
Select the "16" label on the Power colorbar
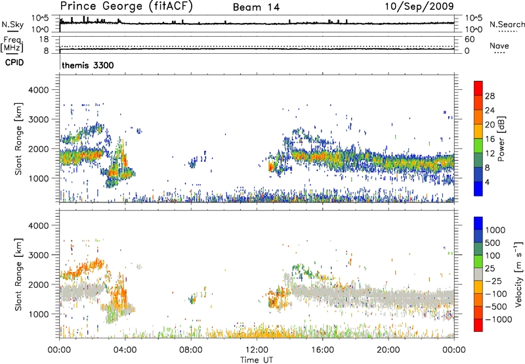(490, 139)
